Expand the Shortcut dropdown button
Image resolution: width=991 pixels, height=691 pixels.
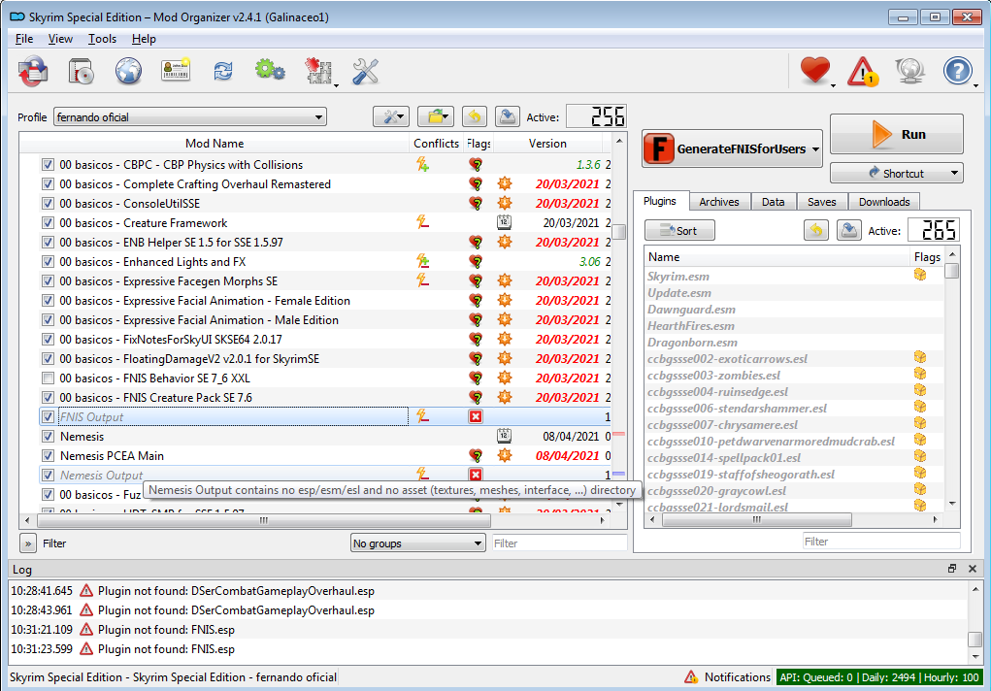pyautogui.click(x=896, y=173)
